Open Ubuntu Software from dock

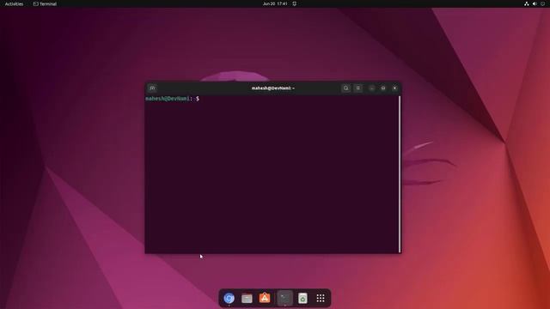tap(265, 298)
